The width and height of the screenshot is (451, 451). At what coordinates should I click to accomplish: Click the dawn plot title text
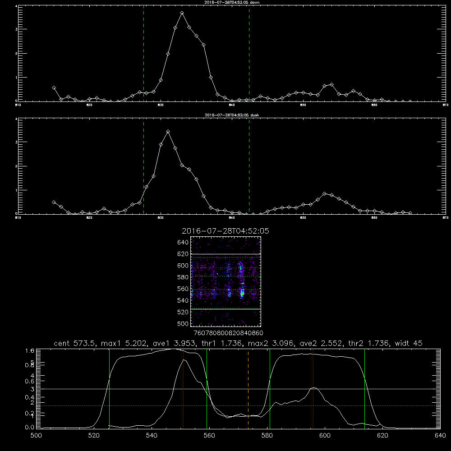tap(232, 2)
